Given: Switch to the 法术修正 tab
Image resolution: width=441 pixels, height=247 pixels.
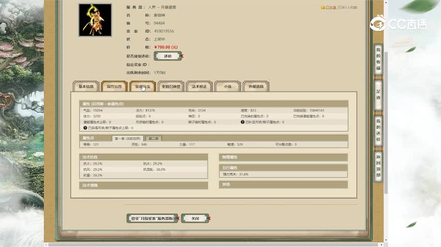Looking at the screenshot, I should 199,86.
